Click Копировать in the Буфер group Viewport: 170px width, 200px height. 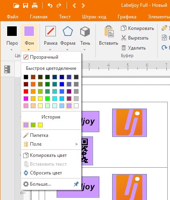(138, 28)
